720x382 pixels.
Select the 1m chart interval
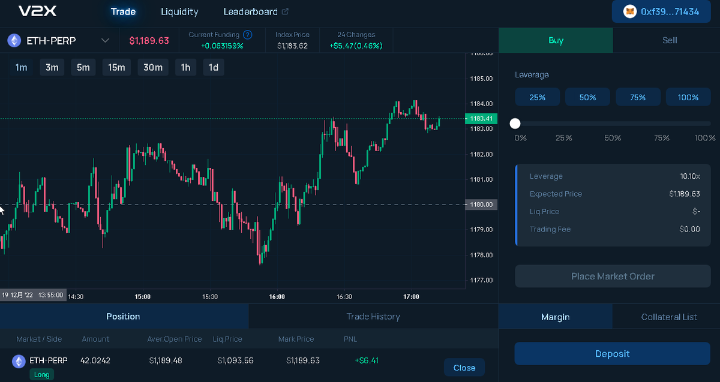tap(21, 67)
